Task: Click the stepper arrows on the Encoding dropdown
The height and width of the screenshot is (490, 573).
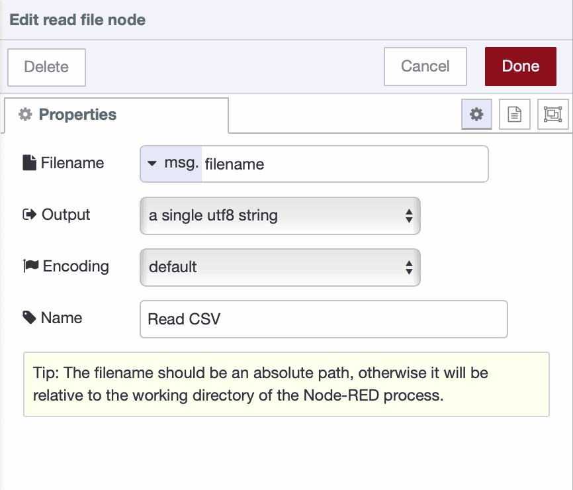Action: (410, 268)
